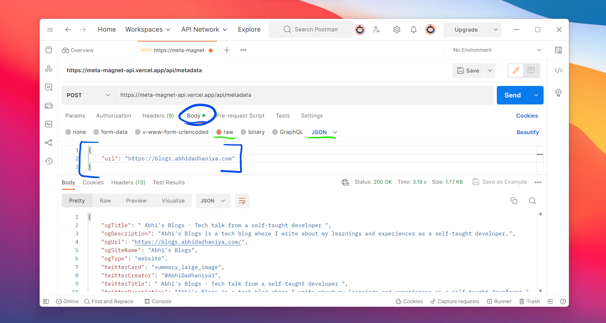Open the invite collaborators icon
This screenshot has width=606, height=323.
tap(376, 30)
